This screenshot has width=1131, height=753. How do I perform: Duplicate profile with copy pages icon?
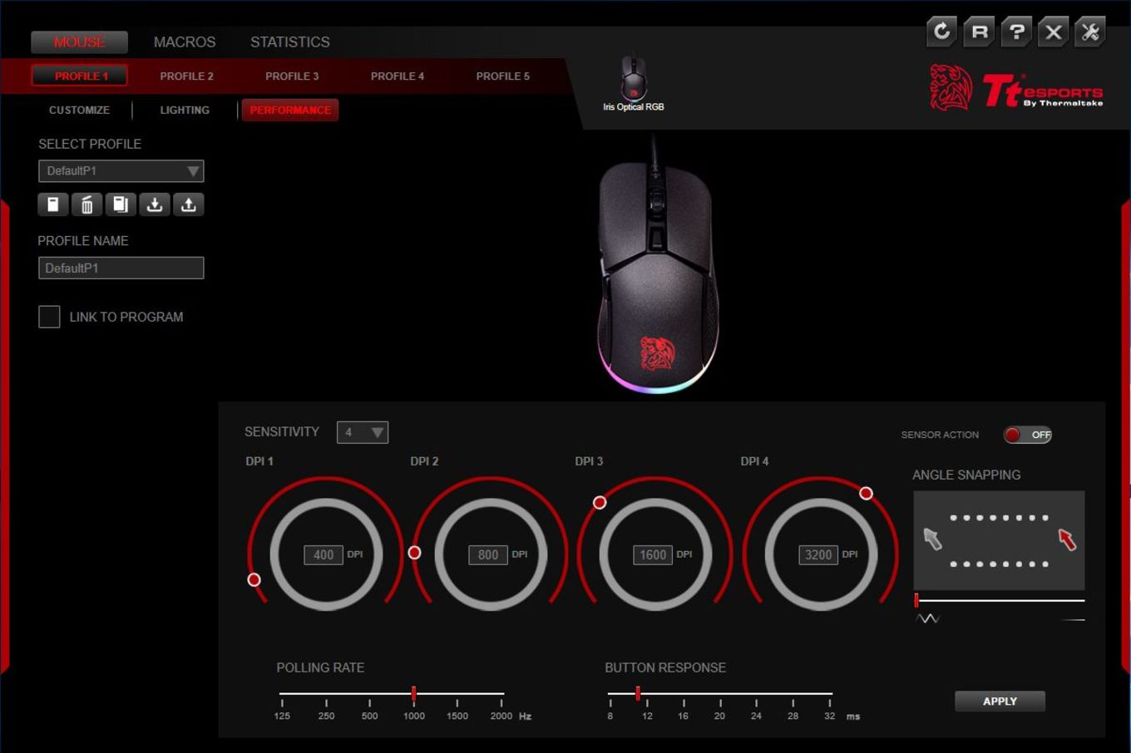[121, 204]
